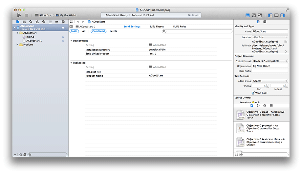Toggle library grid view icon

(237, 155)
